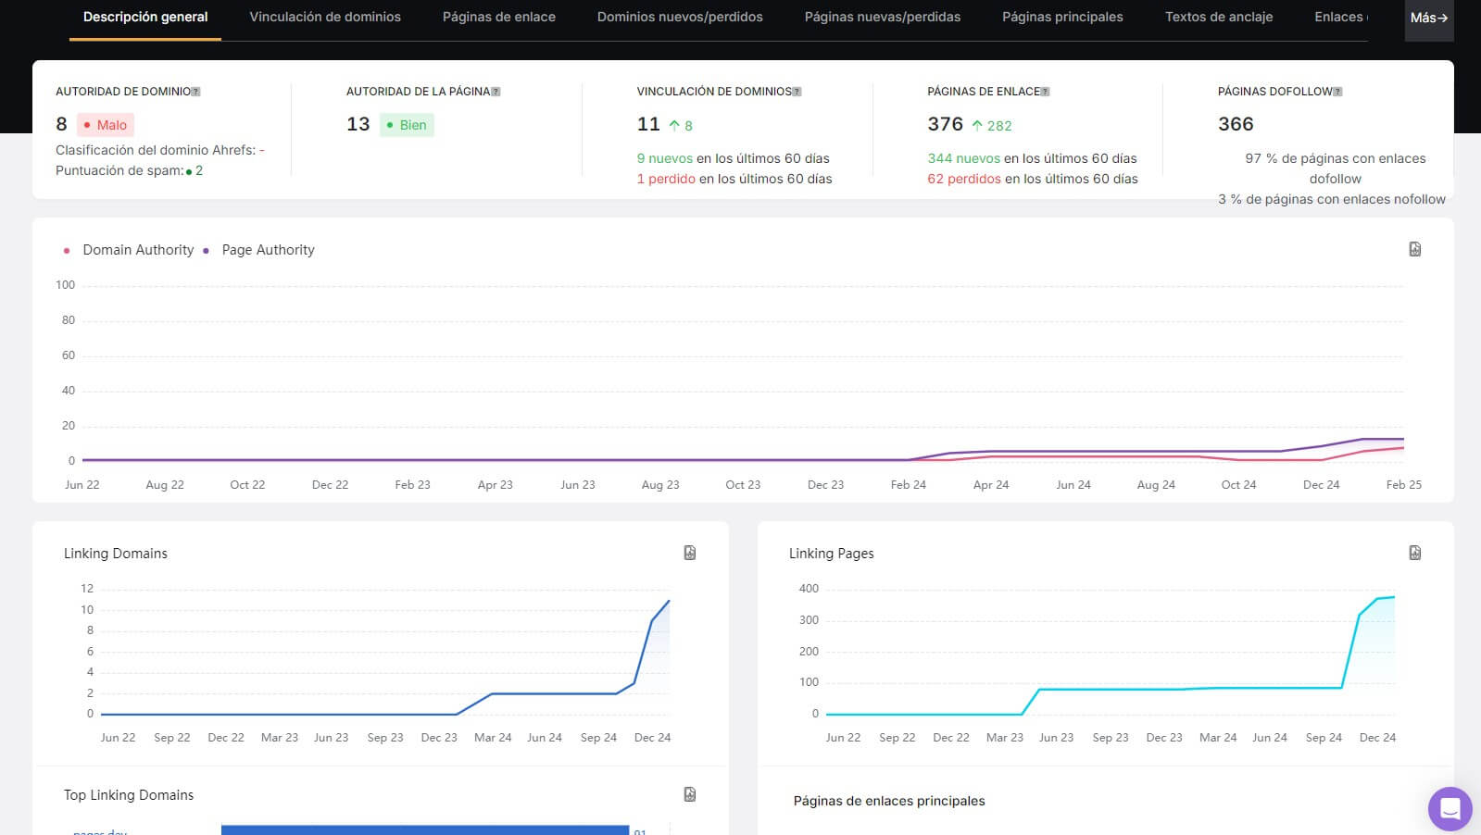The image size is (1481, 835).
Task: Export the Domain Authority chart
Action: coord(1414,249)
